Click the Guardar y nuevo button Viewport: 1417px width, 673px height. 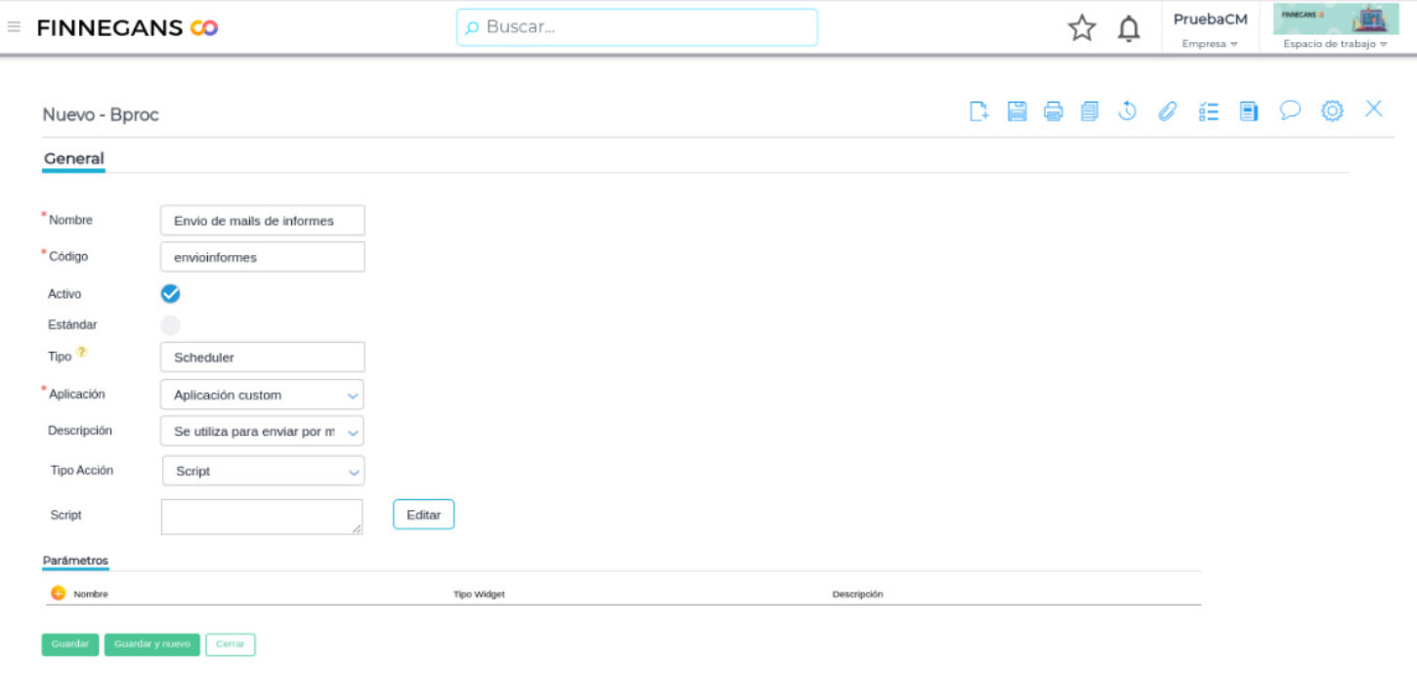(152, 645)
